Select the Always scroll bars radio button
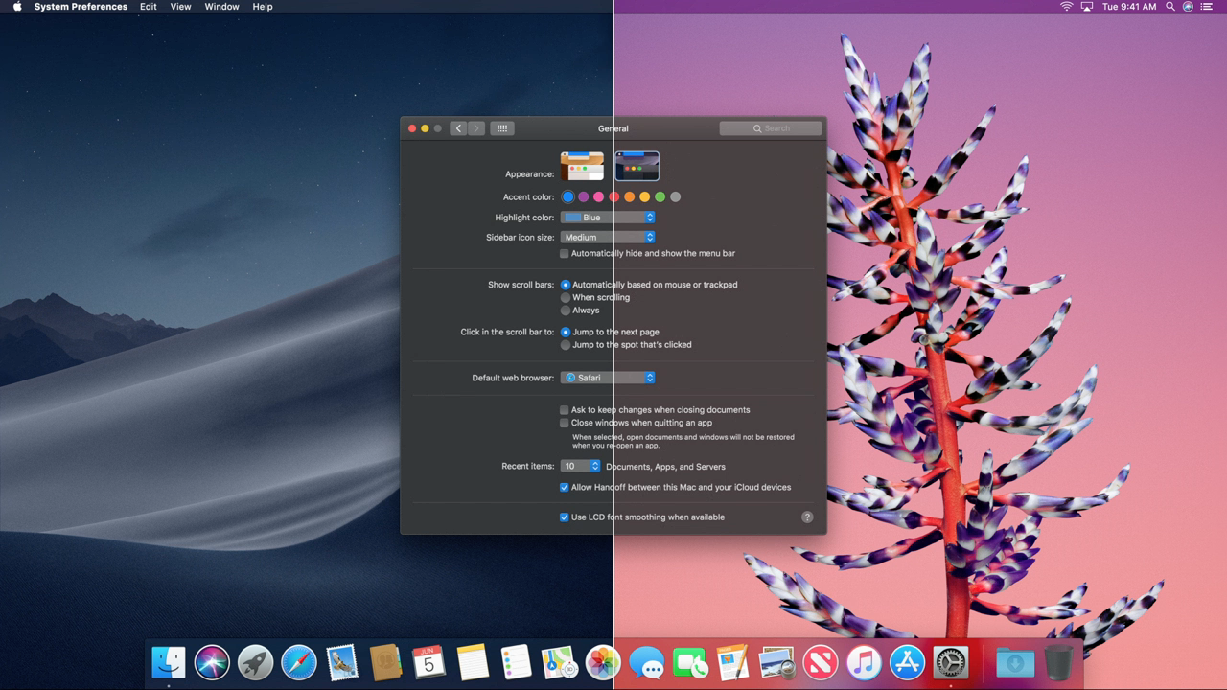Viewport: 1227px width, 690px height. pyautogui.click(x=566, y=310)
